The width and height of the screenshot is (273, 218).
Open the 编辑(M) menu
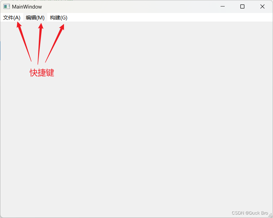pos(35,17)
